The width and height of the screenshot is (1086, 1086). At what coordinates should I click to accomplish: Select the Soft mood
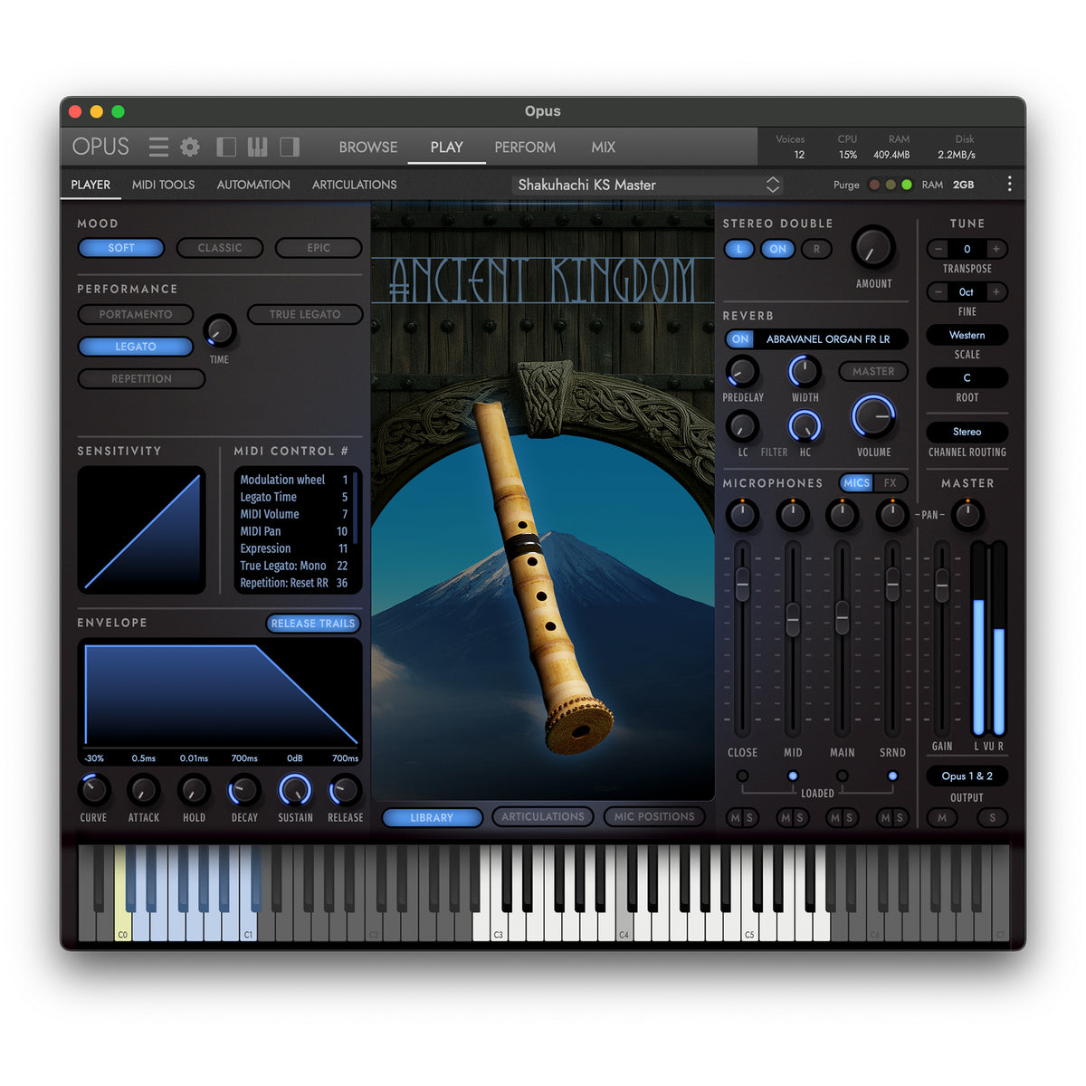121,248
